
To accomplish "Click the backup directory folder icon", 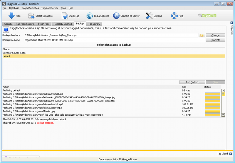I will tap(202, 35).
